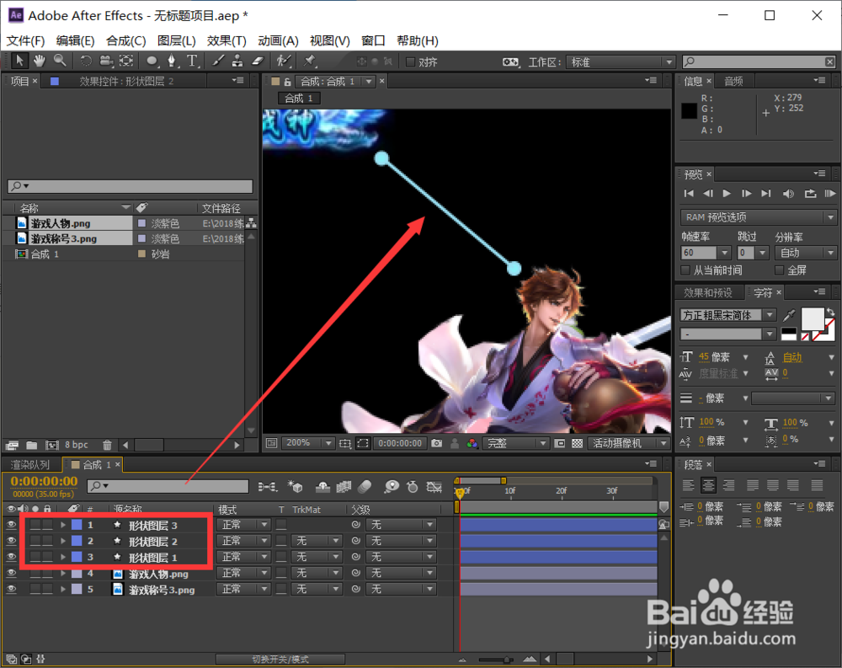
Task: Click blue label color of 形状图层 3
Action: point(77,525)
